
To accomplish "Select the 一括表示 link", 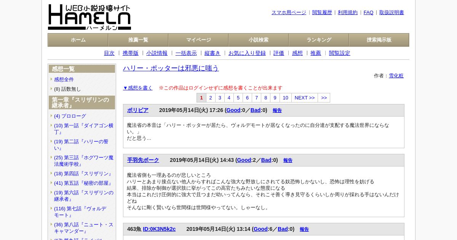I will tap(186, 53).
